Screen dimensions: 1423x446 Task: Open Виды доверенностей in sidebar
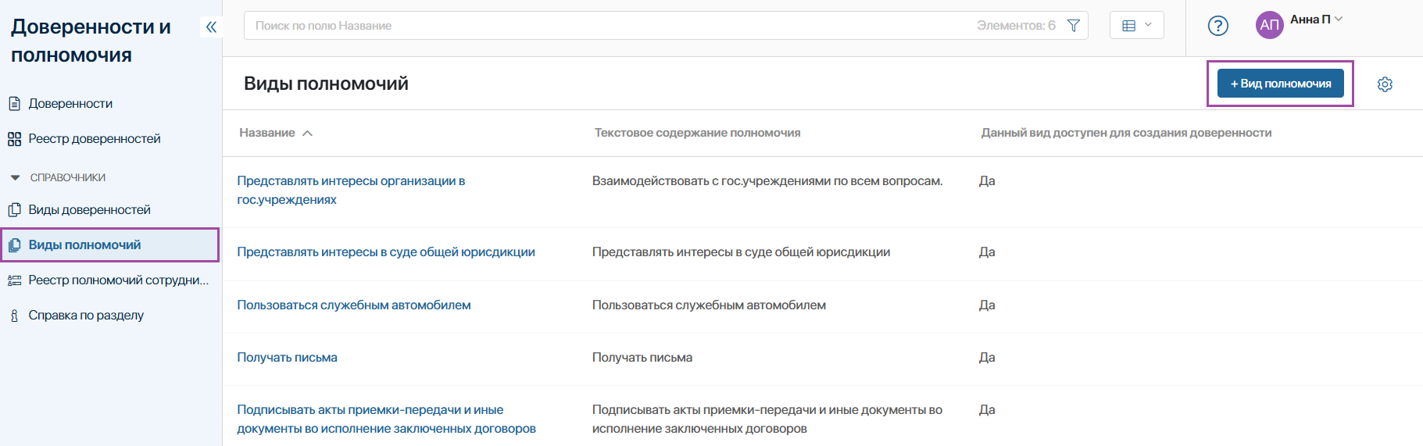click(x=89, y=210)
